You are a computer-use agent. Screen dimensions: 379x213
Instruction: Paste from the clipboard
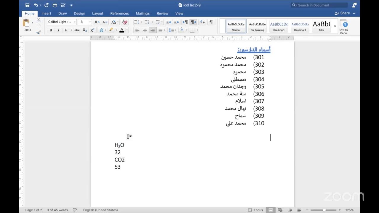(27, 25)
